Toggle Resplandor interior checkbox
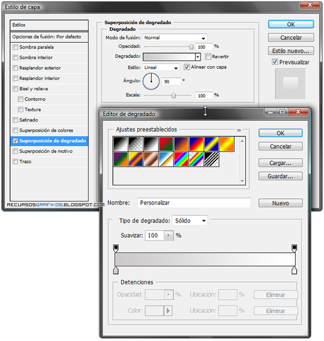The width and height of the screenshot is (324, 341). tap(15, 78)
